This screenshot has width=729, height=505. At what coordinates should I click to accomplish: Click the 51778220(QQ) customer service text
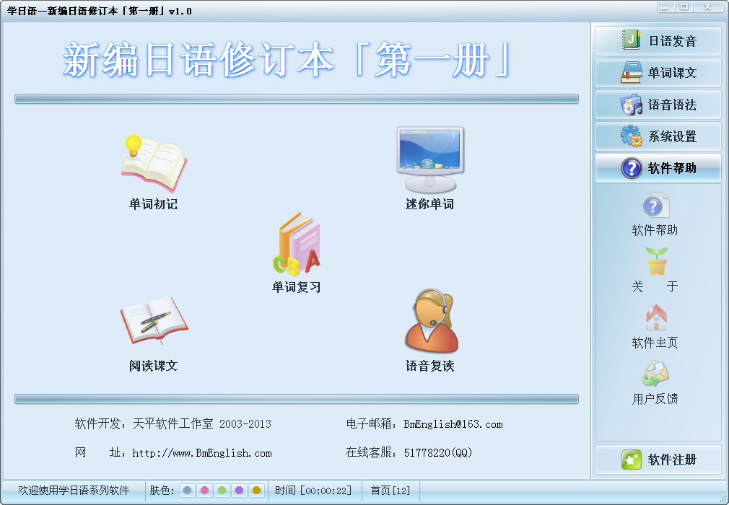438,452
